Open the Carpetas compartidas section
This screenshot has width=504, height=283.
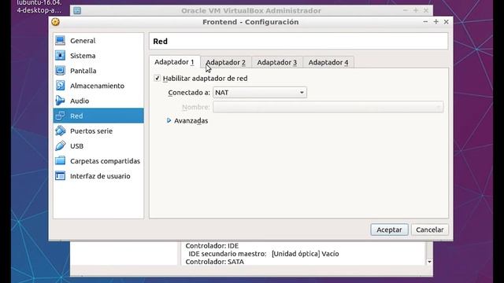[98, 161]
